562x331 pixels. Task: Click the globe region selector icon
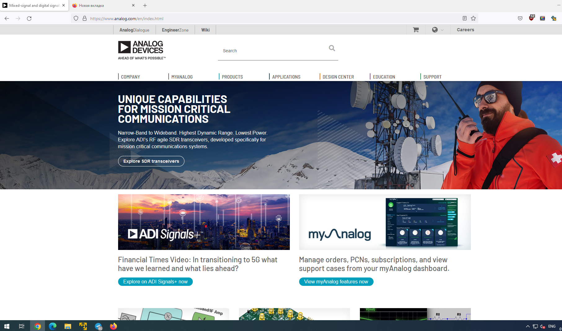point(435,30)
